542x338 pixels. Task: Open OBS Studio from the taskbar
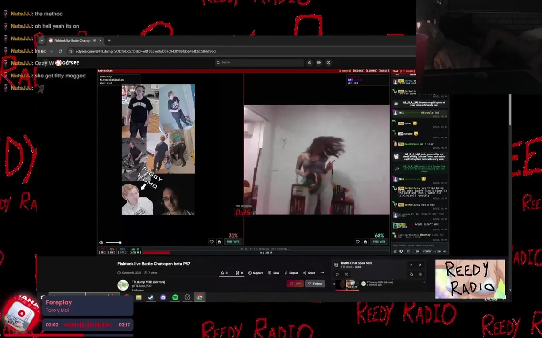point(187,297)
